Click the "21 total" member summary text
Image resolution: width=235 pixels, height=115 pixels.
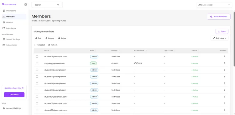click(x=34, y=21)
